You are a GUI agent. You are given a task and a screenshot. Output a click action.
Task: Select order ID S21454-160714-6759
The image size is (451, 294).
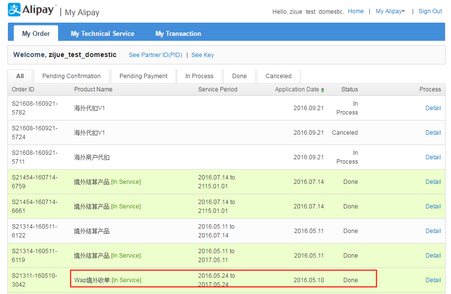(x=35, y=181)
